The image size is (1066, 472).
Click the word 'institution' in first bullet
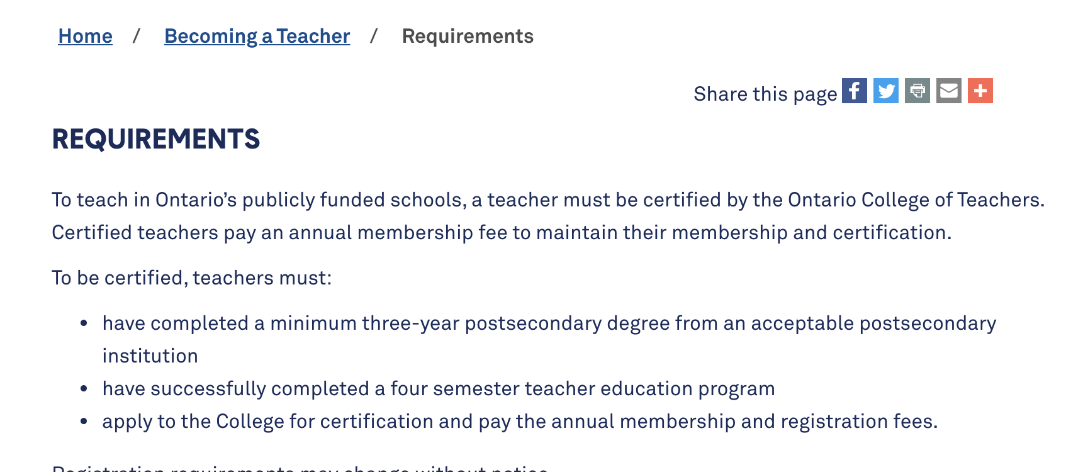point(150,356)
